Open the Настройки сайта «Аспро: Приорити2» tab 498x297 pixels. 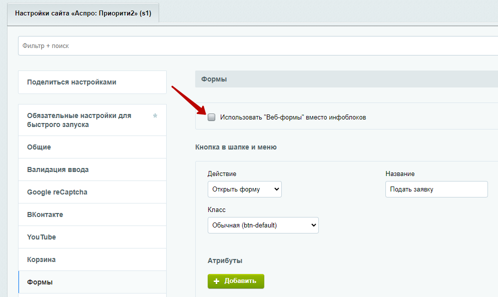pyautogui.click(x=83, y=12)
